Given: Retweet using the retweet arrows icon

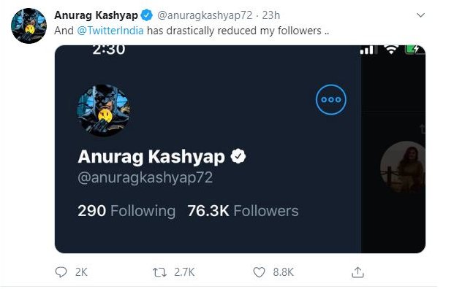Looking at the screenshot, I should coord(159,272).
